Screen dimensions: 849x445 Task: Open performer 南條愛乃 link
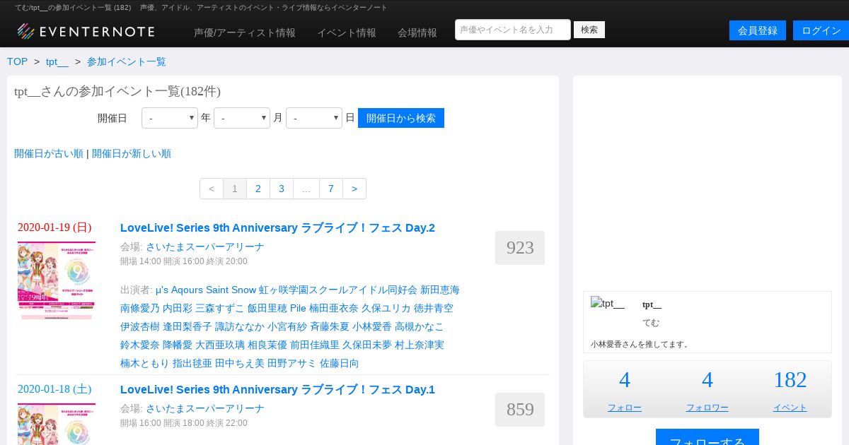[x=140, y=308]
